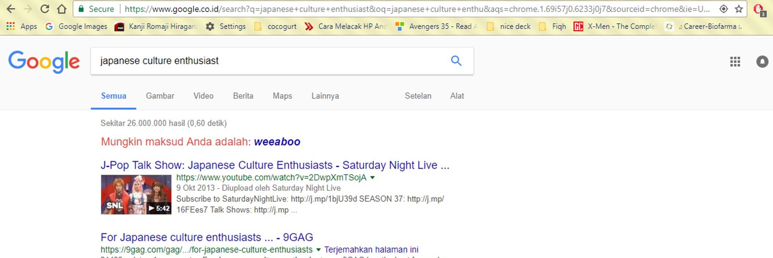The image size is (773, 258).
Task: Open the Career-Biofarma bookmark
Action: (x=703, y=26)
